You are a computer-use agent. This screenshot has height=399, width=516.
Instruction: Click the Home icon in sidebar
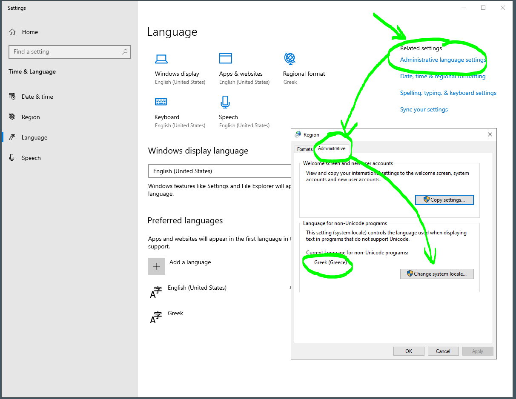[x=13, y=32]
